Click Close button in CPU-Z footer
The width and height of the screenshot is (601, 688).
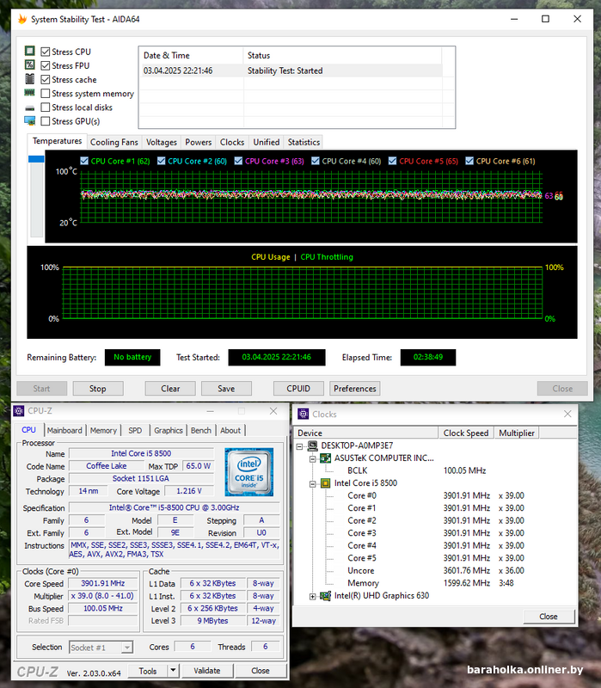click(x=261, y=671)
